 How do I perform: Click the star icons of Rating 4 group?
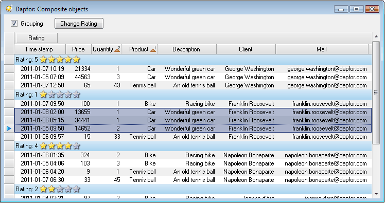point(60,146)
